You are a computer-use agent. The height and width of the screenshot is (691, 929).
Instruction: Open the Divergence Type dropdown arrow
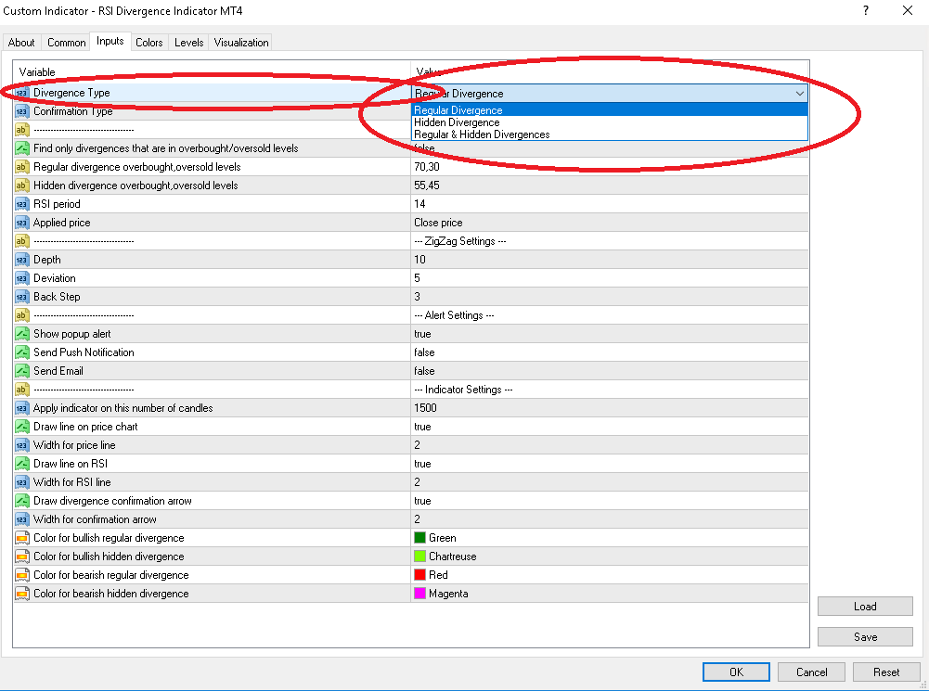tap(800, 94)
